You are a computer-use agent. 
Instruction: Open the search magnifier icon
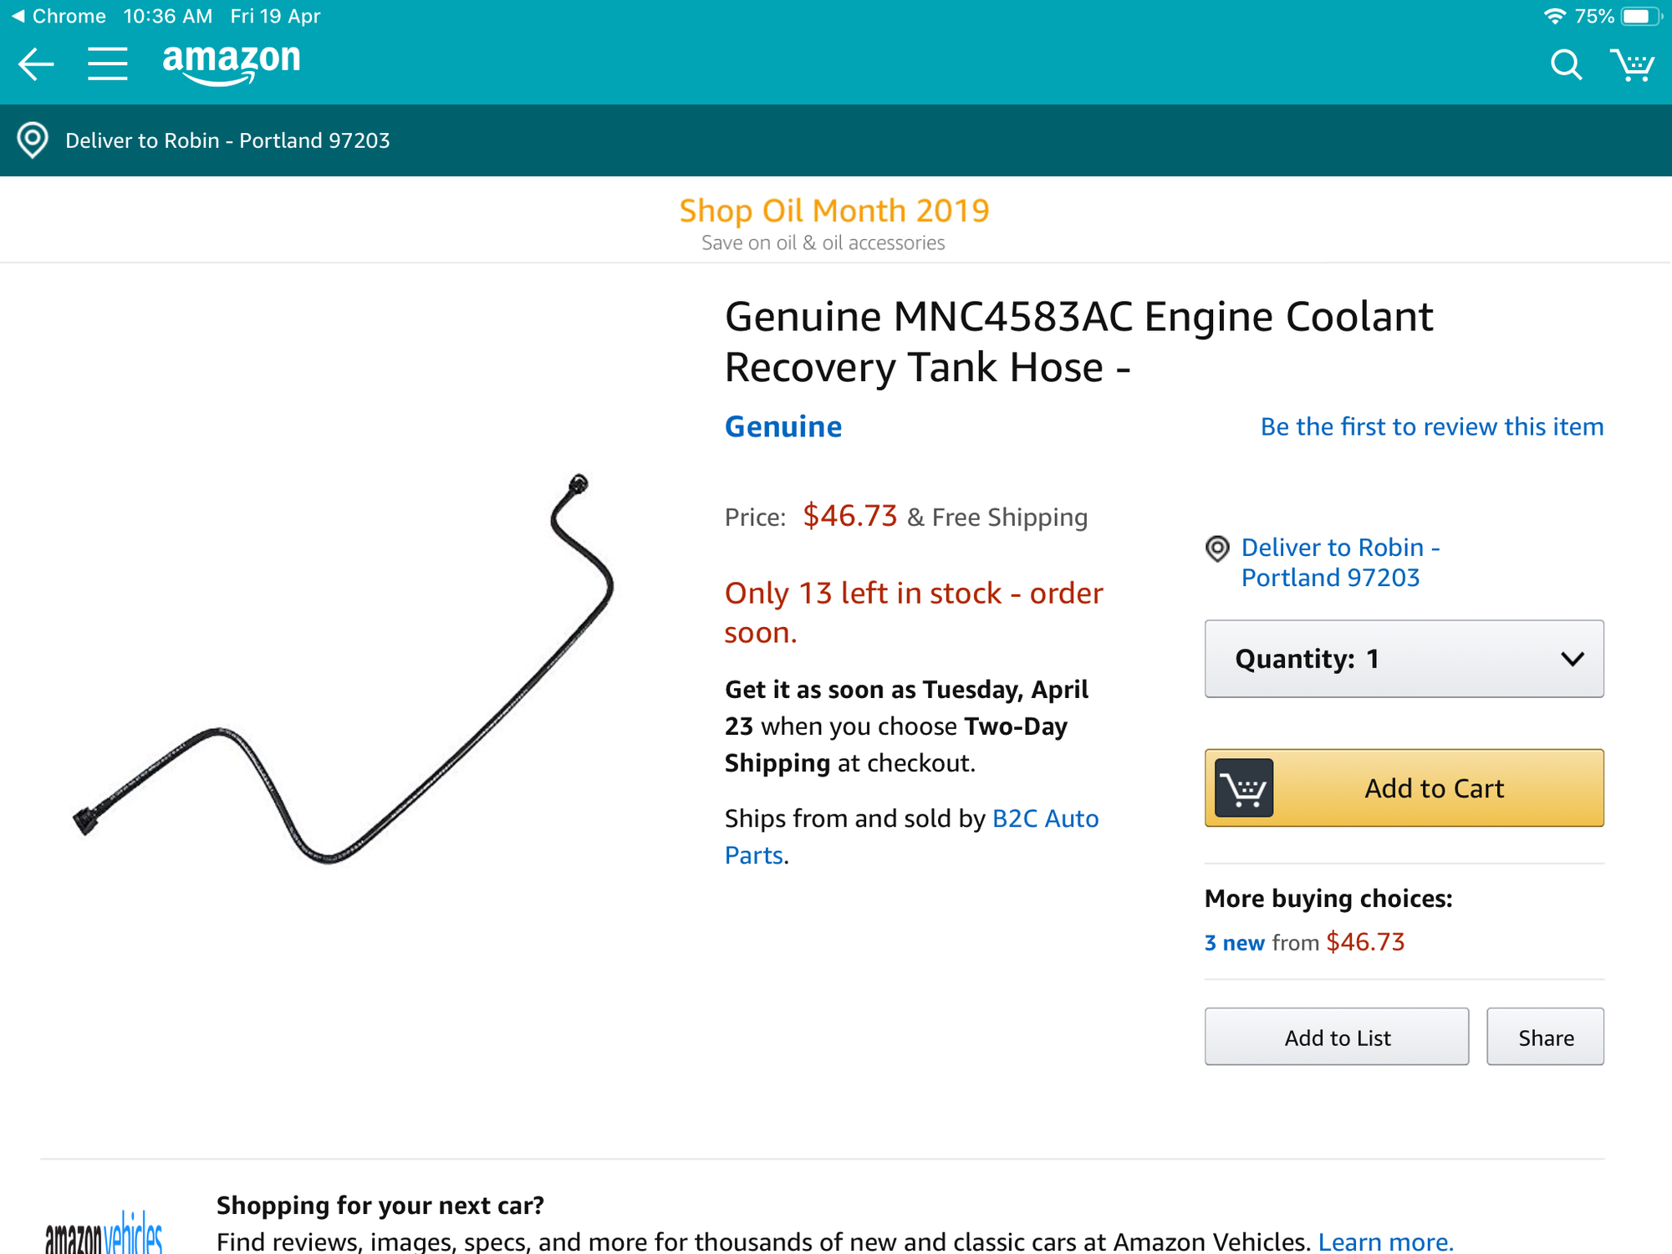pos(1566,64)
